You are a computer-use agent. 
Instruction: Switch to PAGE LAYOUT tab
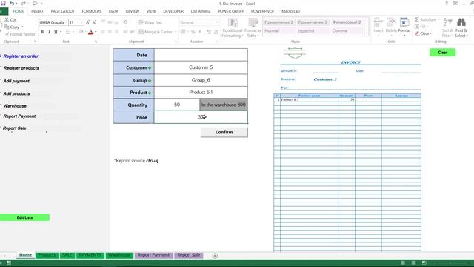62,11
